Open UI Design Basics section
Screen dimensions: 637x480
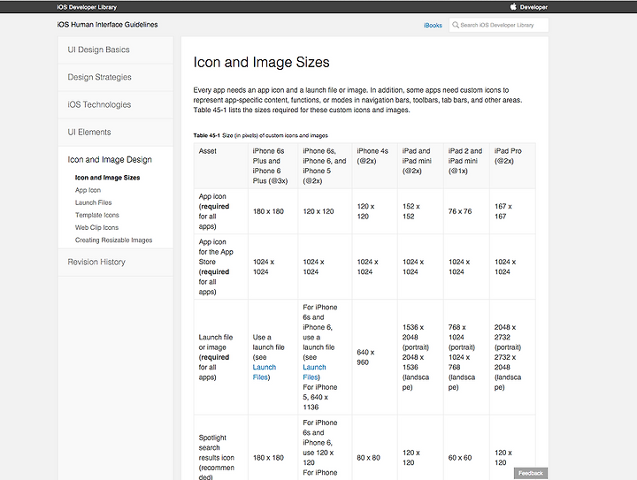115,50
